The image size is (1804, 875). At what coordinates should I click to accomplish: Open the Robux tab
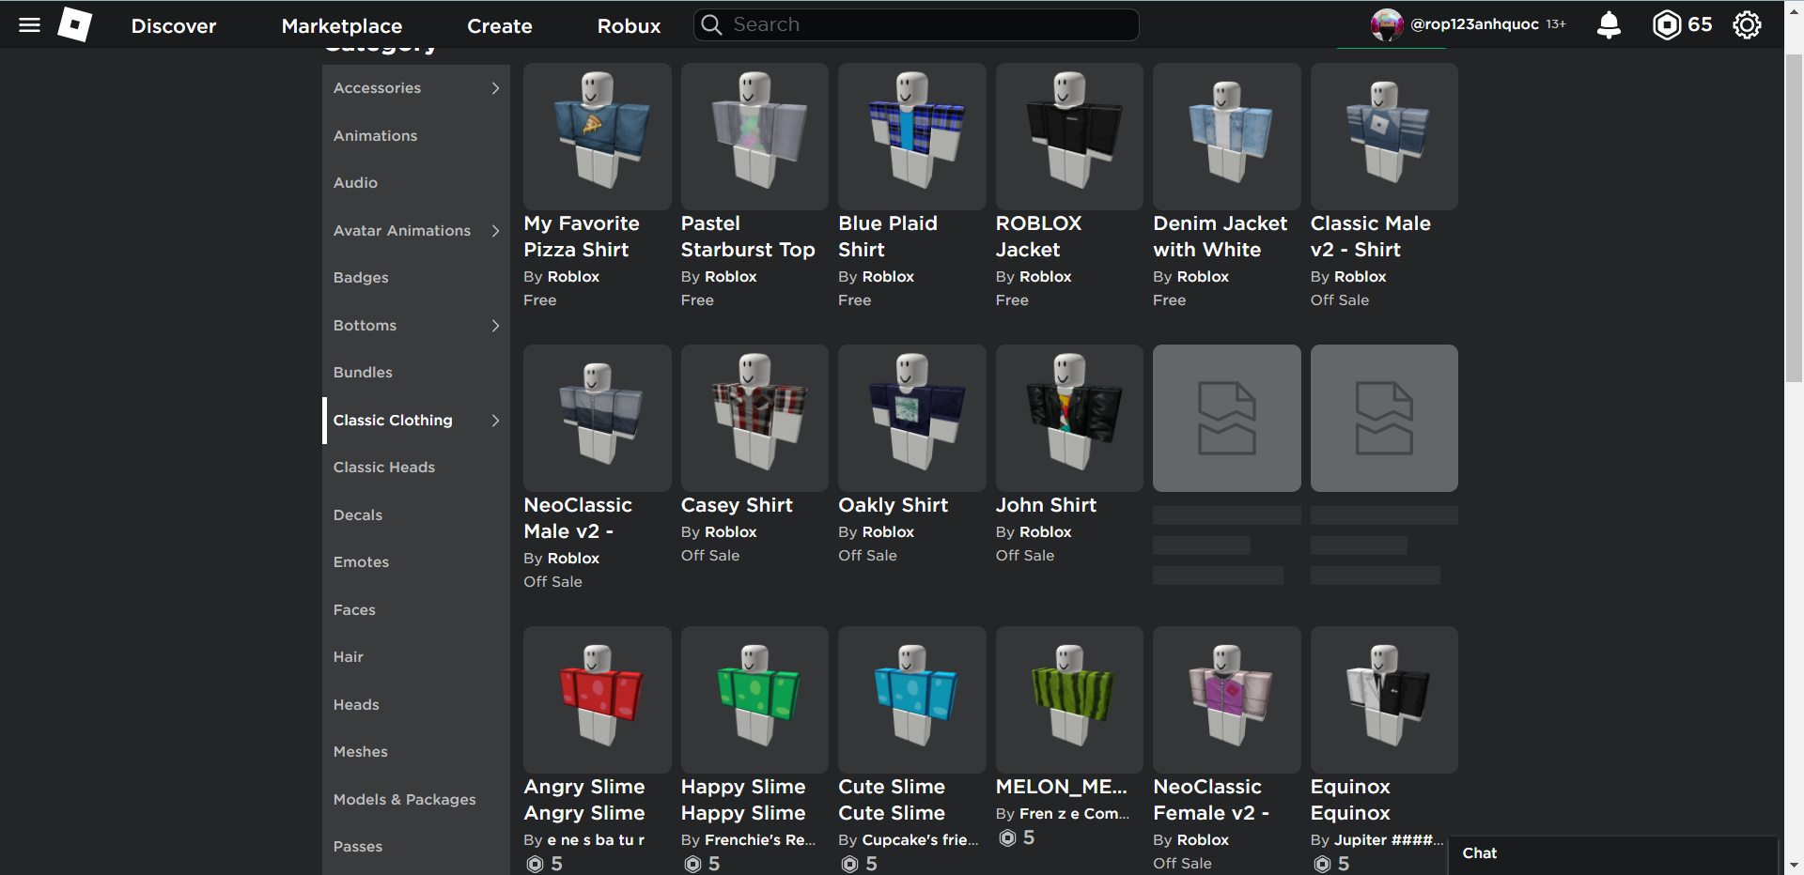tap(630, 26)
